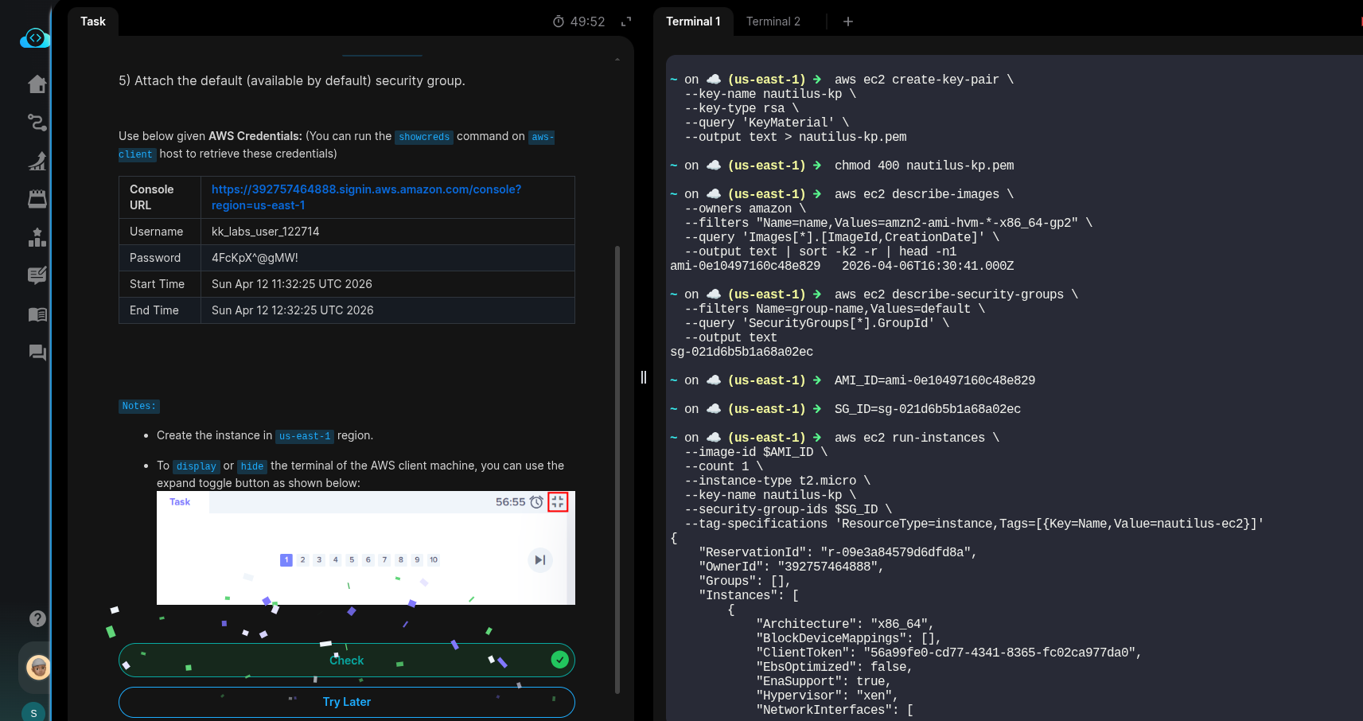
Task: Click the help question mark icon
Action: tap(37, 618)
